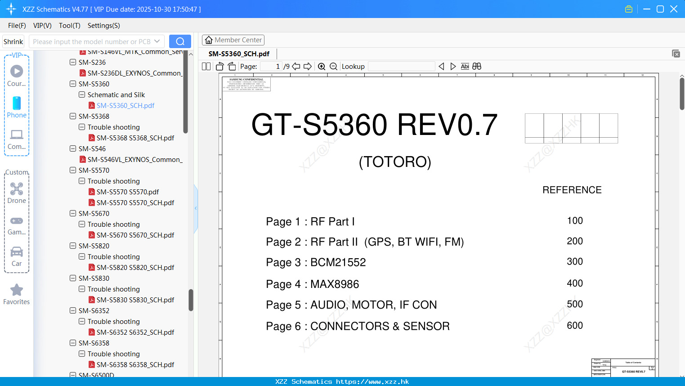Click the PDF viewer vertical scrollbar thumb
Viewport: 685px width, 386px height.
coord(682,94)
